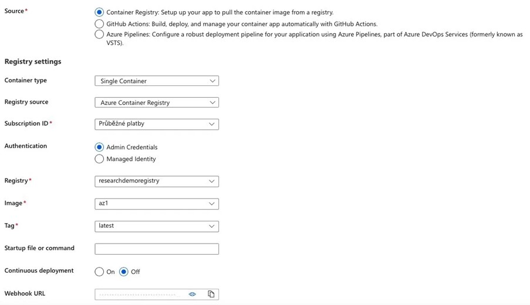Image resolution: width=530 pixels, height=305 pixels.
Task: Turn continuous deployment On
Action: pos(99,272)
